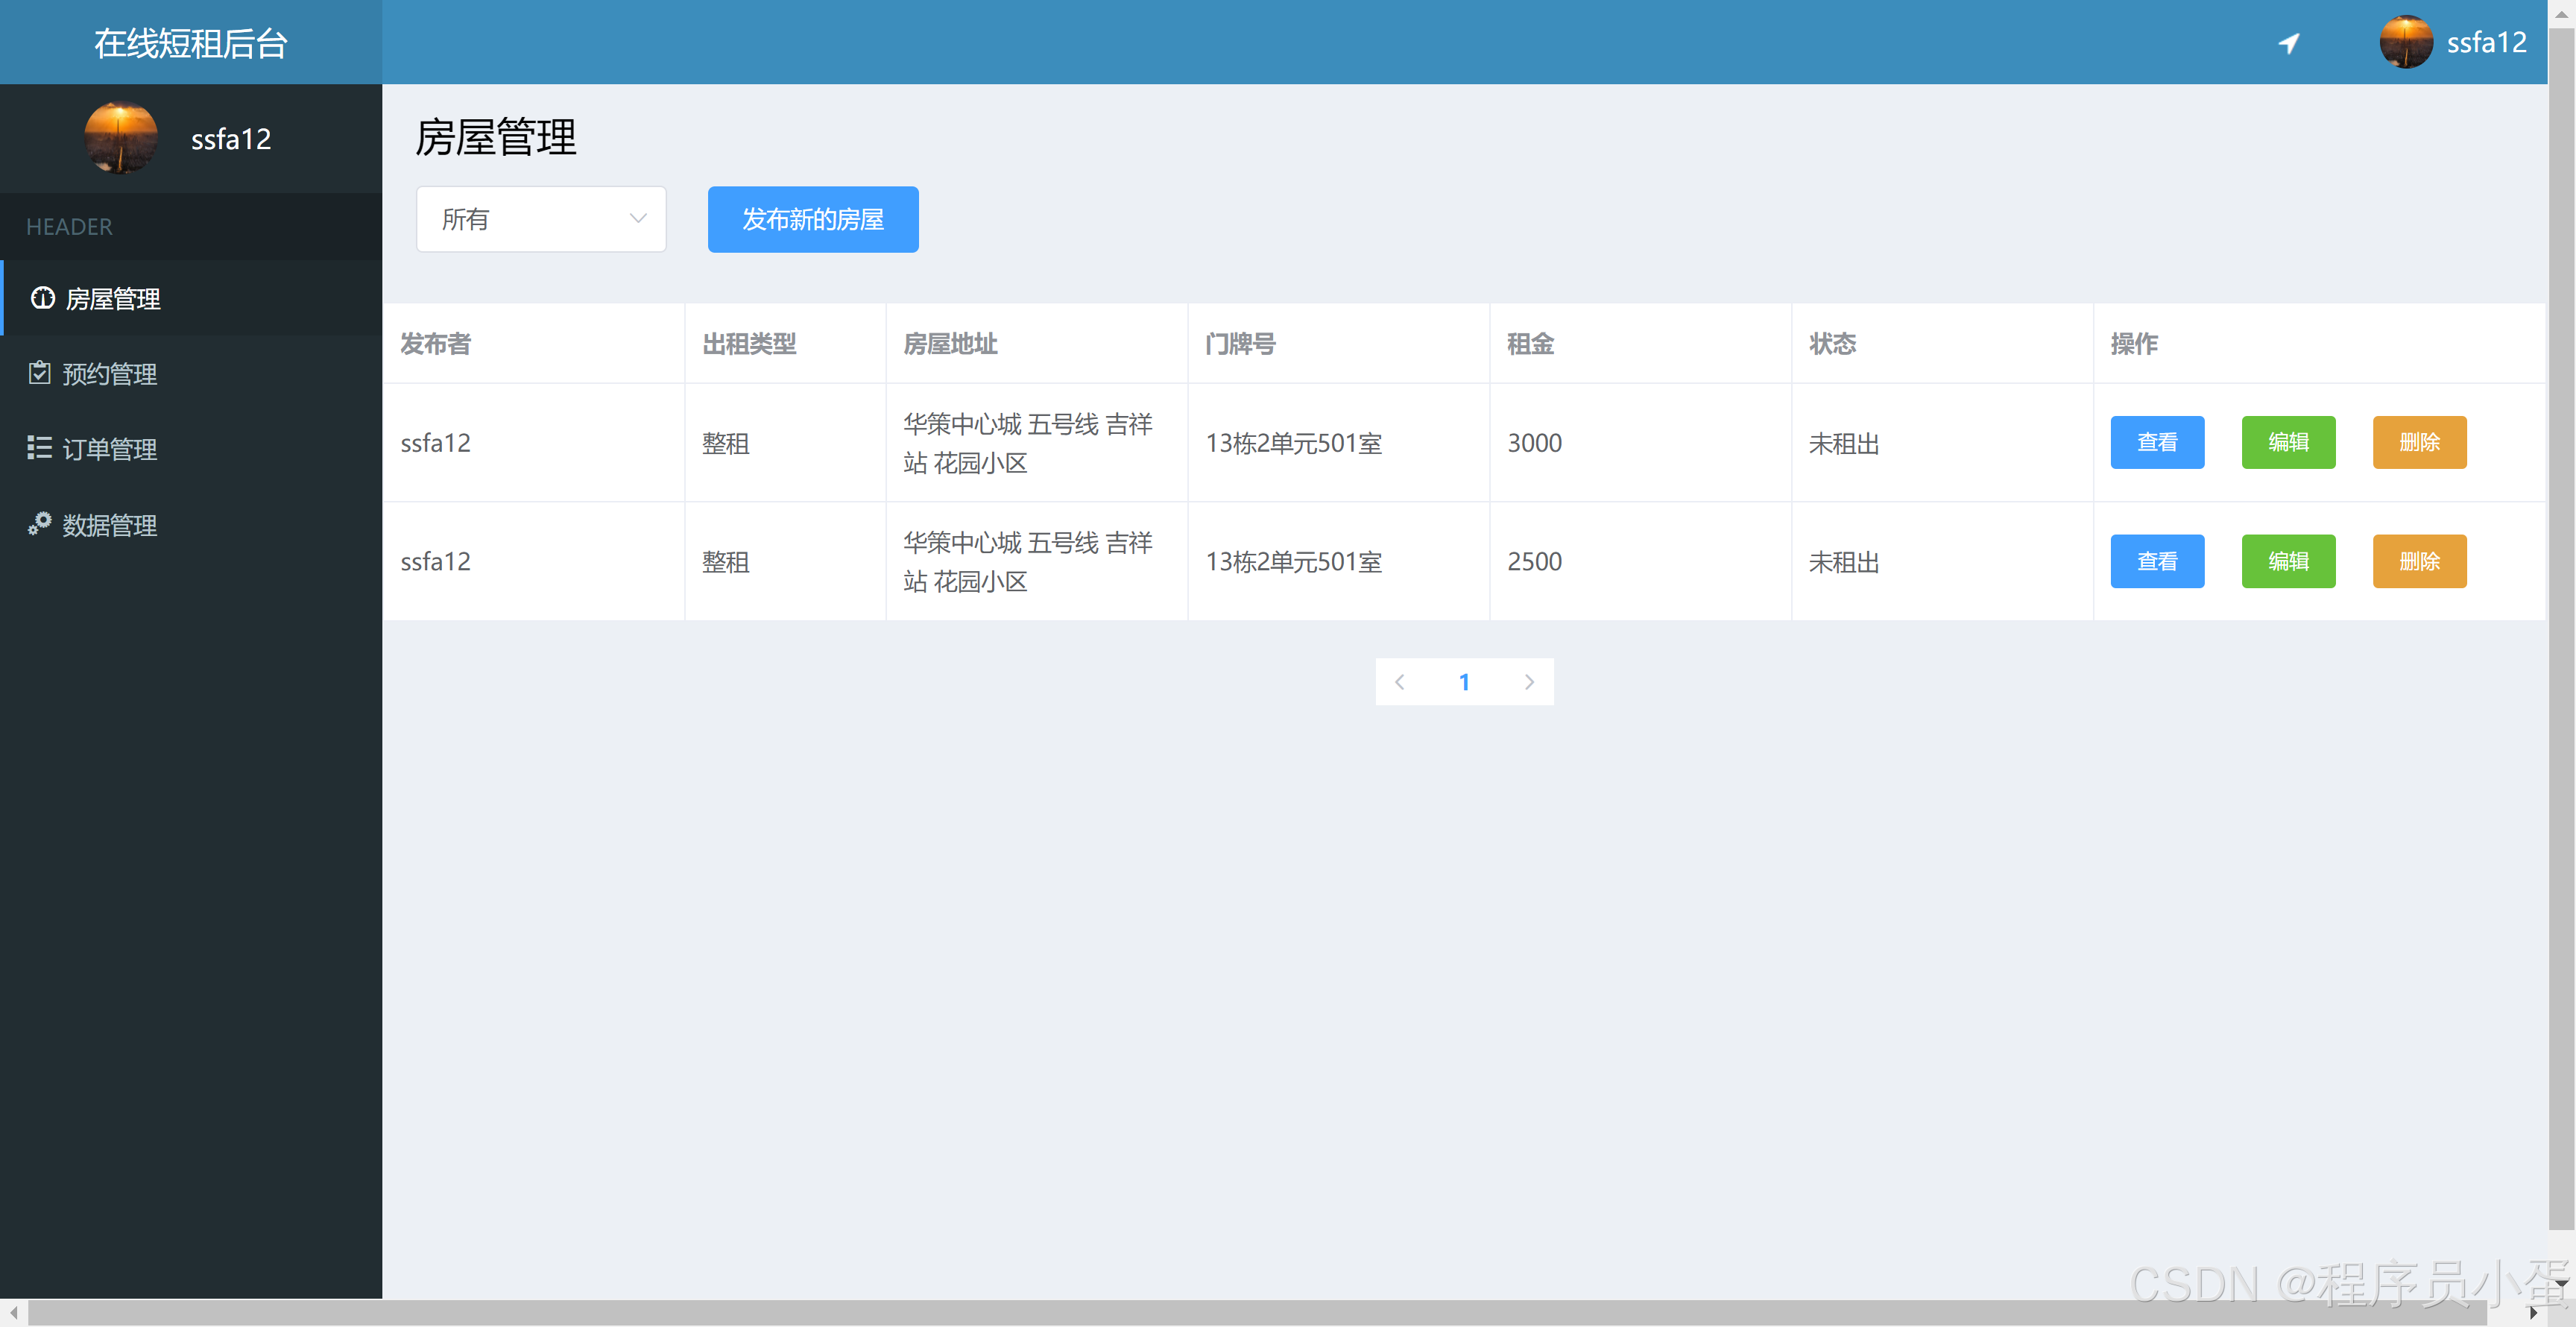The image size is (2576, 1327).
Task: Click the horizontal scrollbar at bottom
Action: 1257,1312
